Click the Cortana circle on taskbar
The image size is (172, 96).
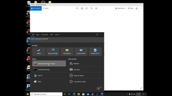65,94
